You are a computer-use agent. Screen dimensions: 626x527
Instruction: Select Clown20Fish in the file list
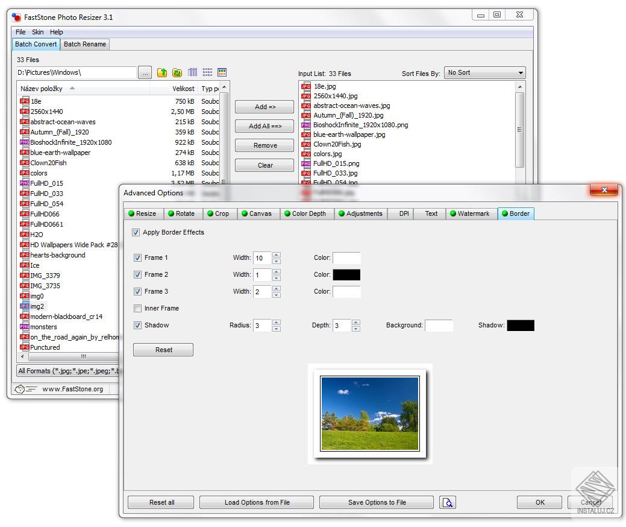pyautogui.click(x=48, y=163)
